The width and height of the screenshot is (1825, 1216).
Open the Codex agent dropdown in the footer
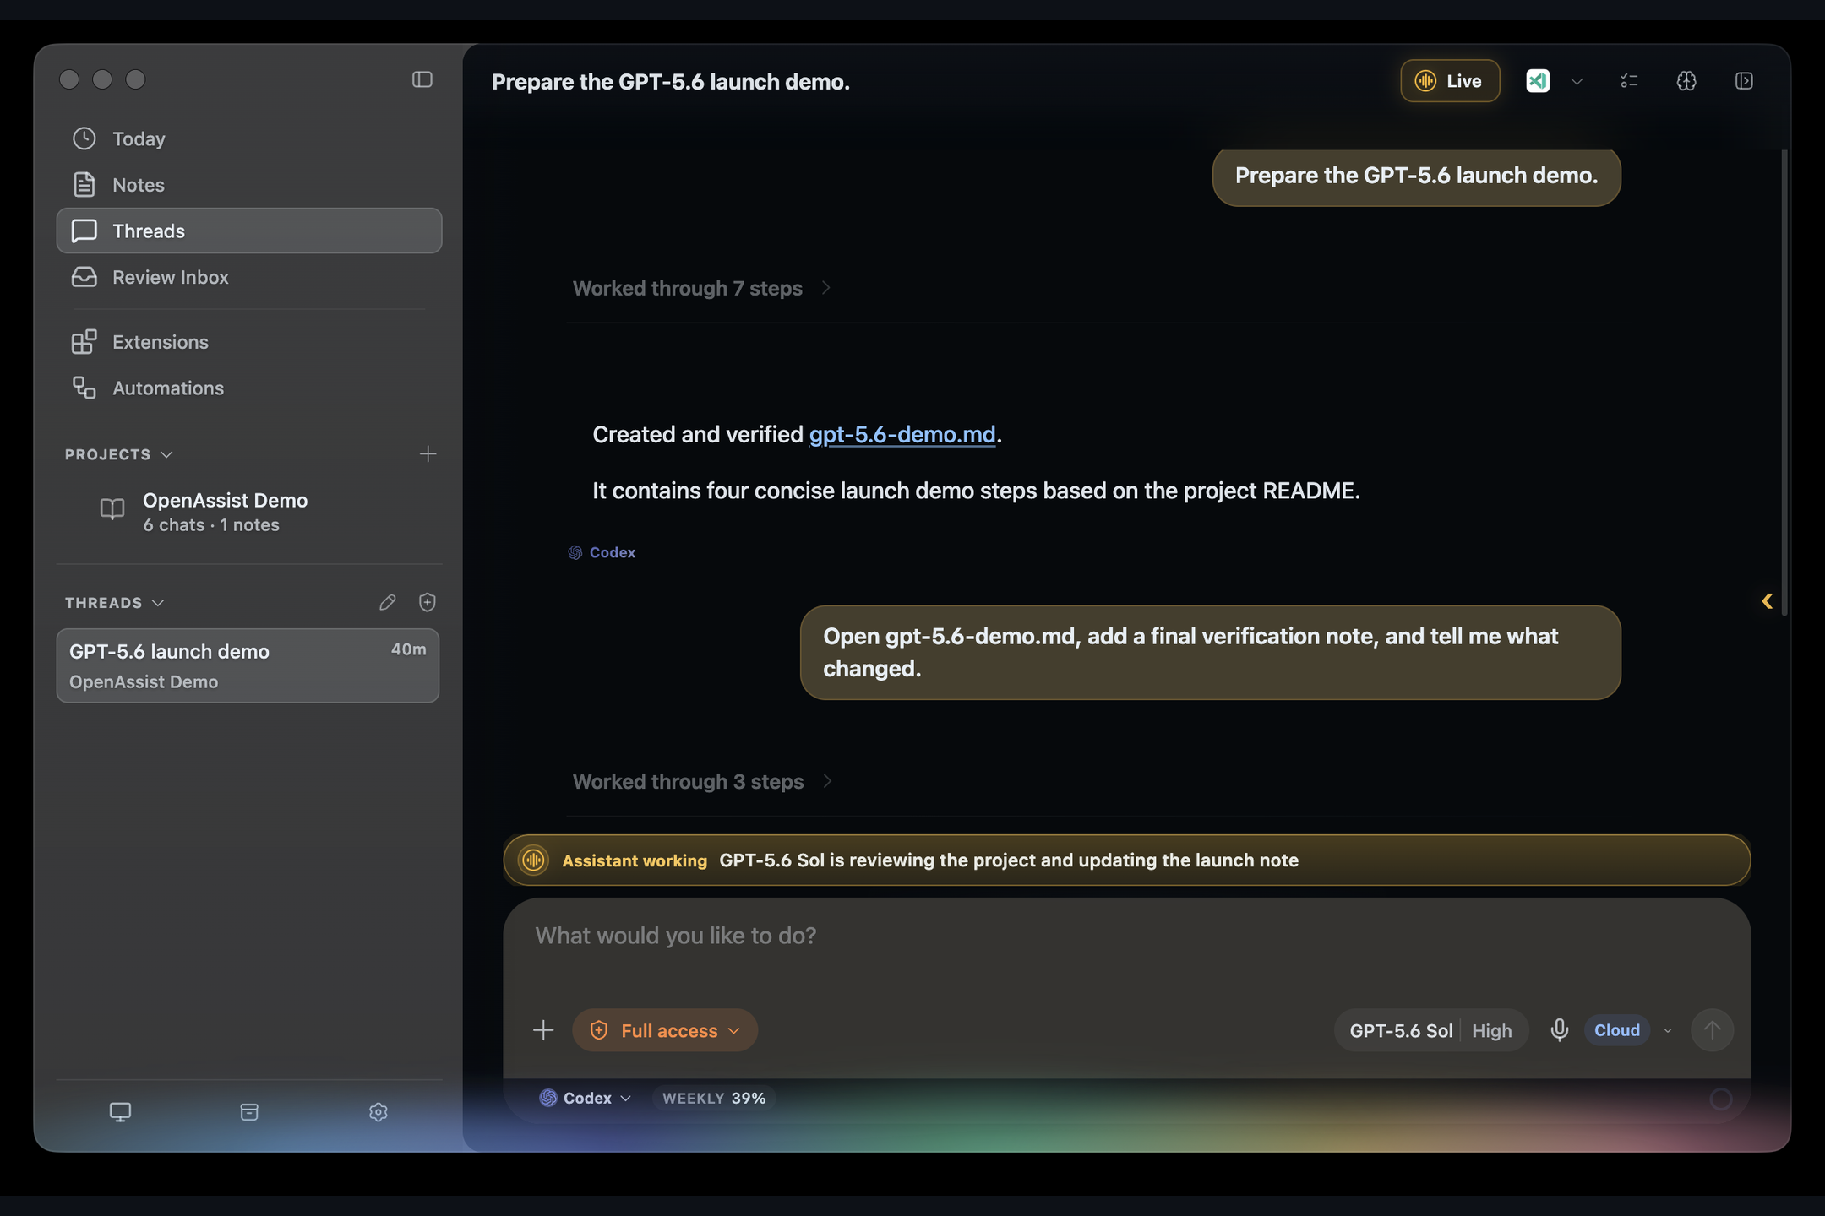tap(585, 1098)
